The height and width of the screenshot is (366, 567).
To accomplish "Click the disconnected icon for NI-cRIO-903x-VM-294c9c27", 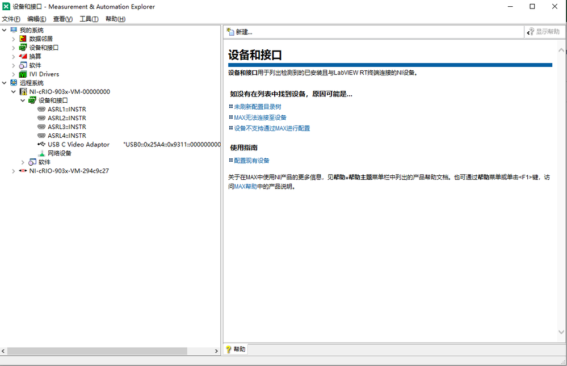I will coord(23,171).
